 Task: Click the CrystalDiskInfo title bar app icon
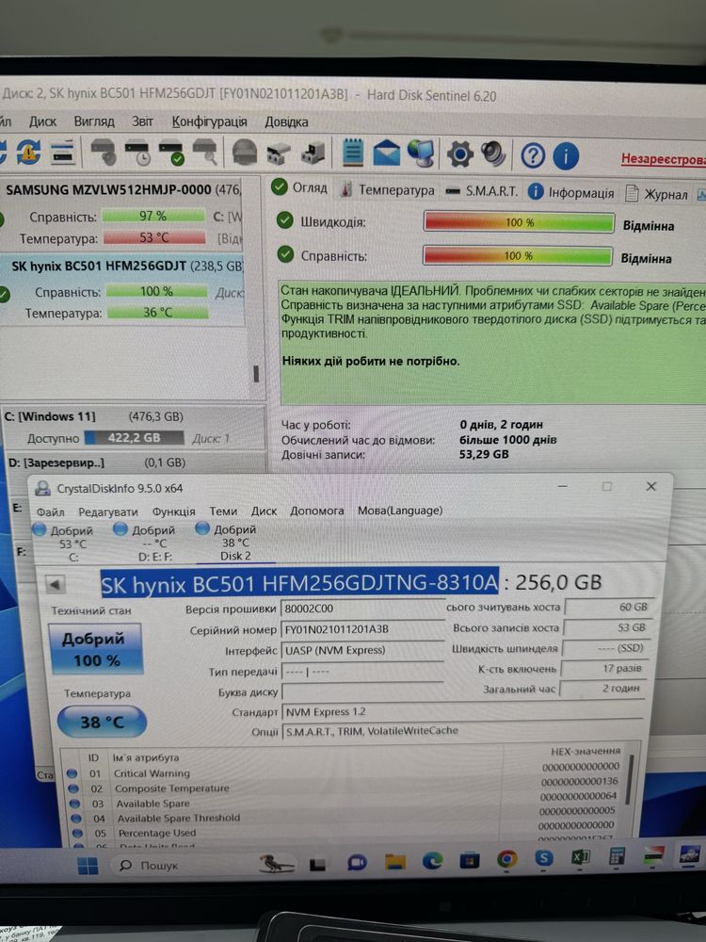(42, 488)
